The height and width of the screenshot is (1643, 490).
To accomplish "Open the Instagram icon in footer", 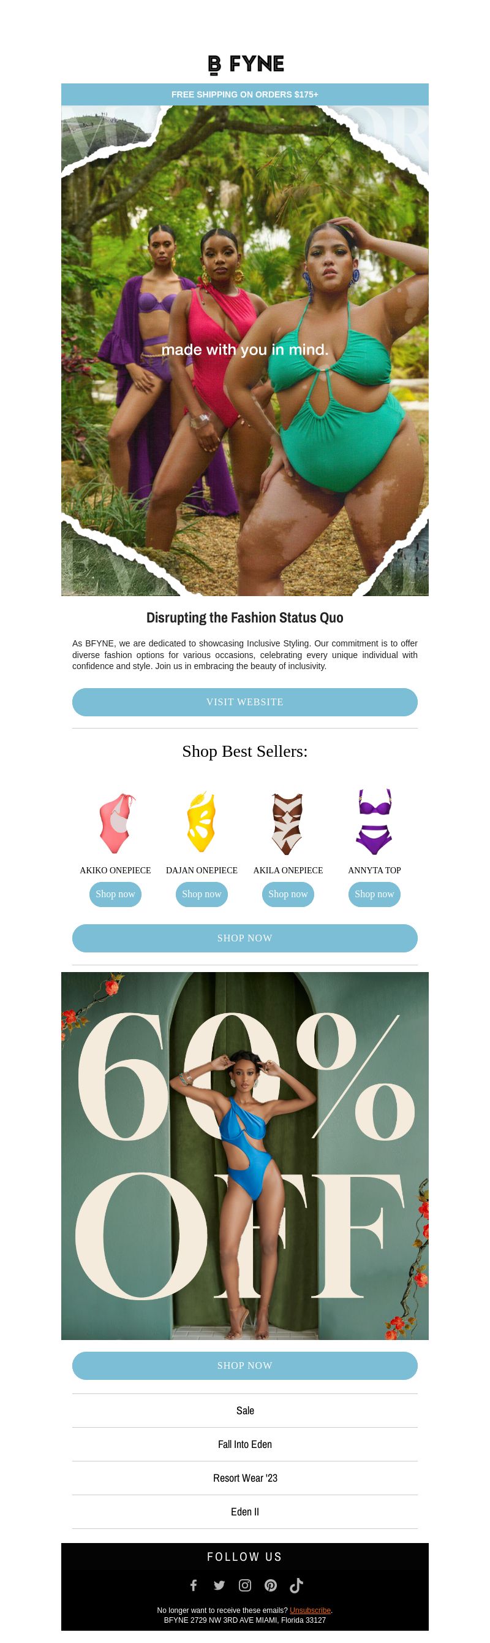I will point(244,1585).
